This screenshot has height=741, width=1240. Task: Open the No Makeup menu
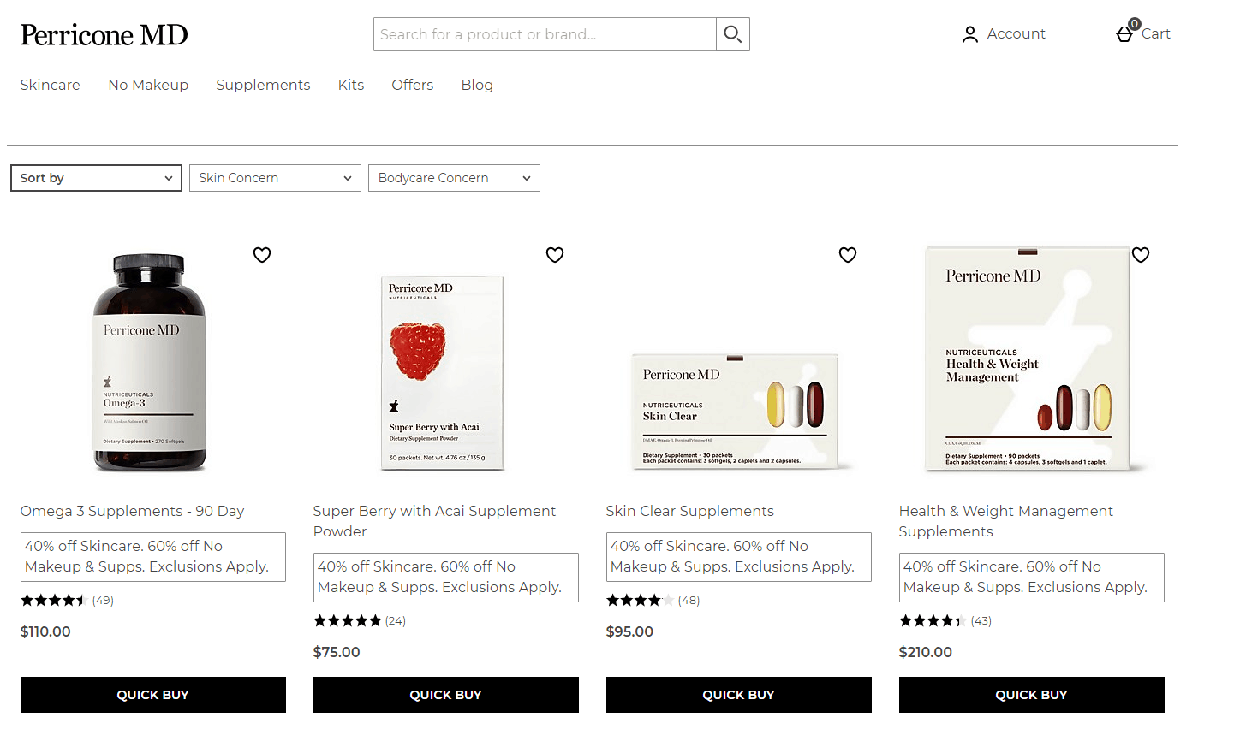[148, 85]
